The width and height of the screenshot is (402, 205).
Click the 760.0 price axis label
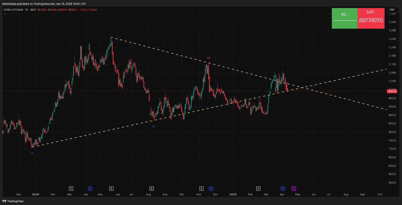[x=392, y=140]
